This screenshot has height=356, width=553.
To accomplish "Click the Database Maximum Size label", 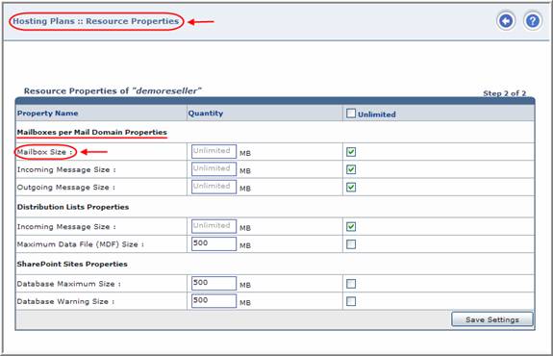I will [x=69, y=284].
